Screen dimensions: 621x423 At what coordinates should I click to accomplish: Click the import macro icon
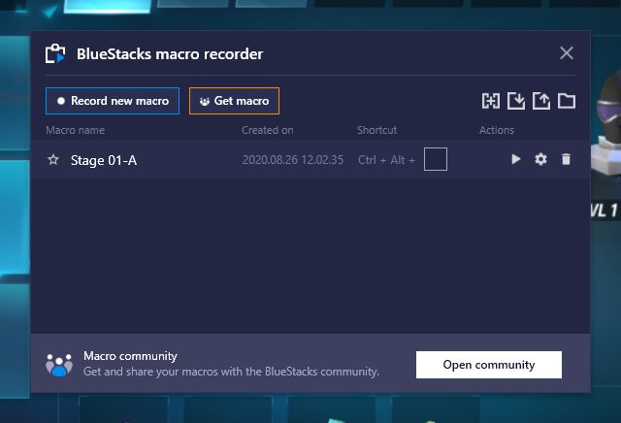coord(516,101)
